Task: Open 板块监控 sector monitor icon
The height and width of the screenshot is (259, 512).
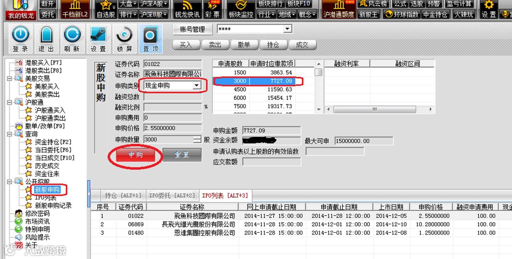Action: [x=241, y=10]
